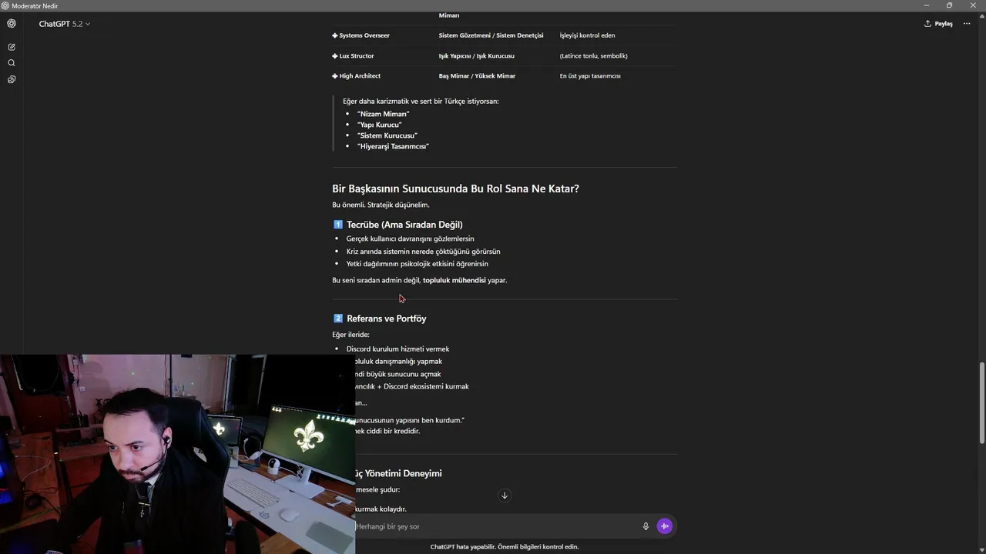This screenshot has height=554, width=986.
Task: Click heading 'Referans ve Portföy'
Action: [386, 319]
